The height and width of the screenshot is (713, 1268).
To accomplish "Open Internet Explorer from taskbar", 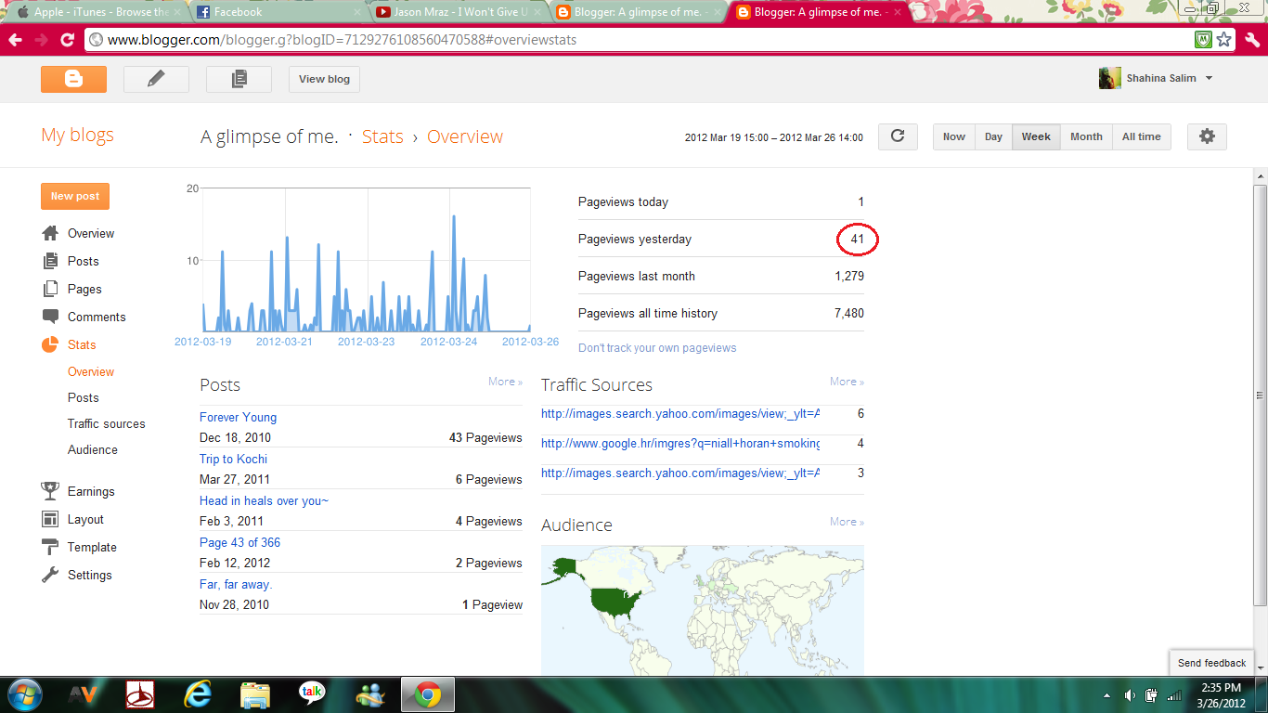I will pyautogui.click(x=198, y=694).
